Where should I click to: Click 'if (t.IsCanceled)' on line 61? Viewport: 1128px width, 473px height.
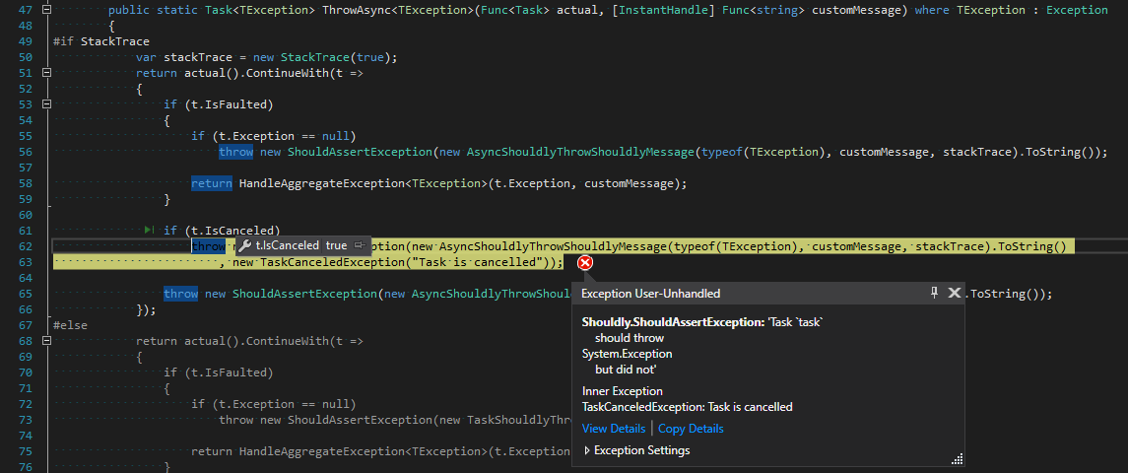[222, 231]
